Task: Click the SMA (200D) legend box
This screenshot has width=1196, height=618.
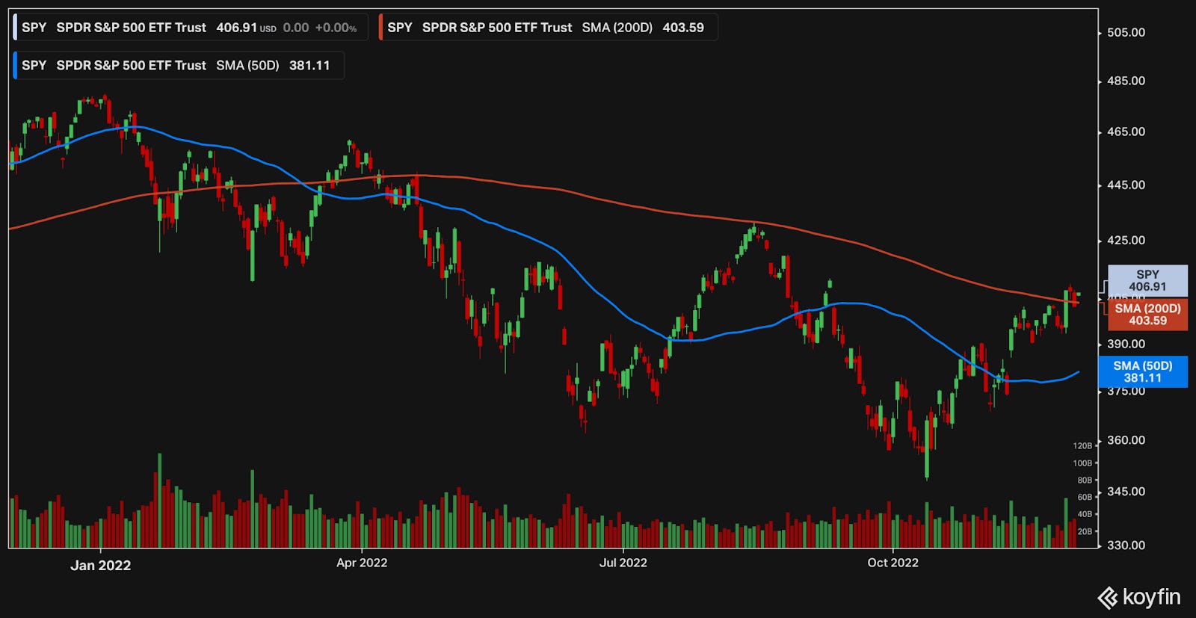Action: click(x=548, y=28)
